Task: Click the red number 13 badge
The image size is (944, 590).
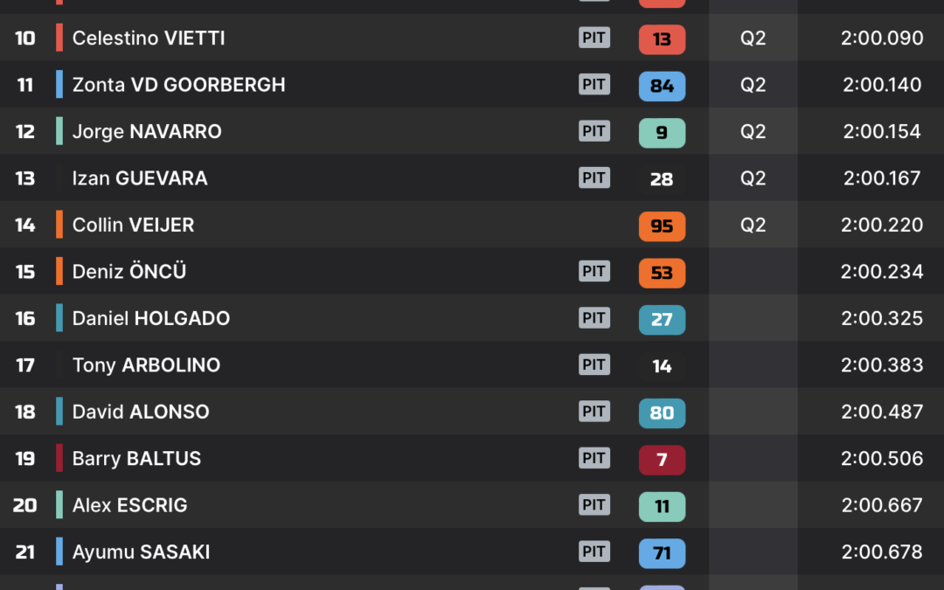Action: coord(662,39)
